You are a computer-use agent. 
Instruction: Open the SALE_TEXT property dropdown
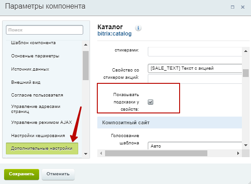coord(195,68)
